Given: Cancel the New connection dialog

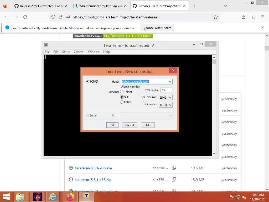Looking at the screenshot, I should (x=130, y=125).
